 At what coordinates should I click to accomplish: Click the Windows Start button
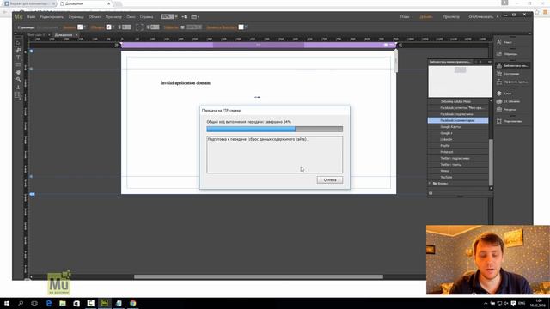(7, 303)
